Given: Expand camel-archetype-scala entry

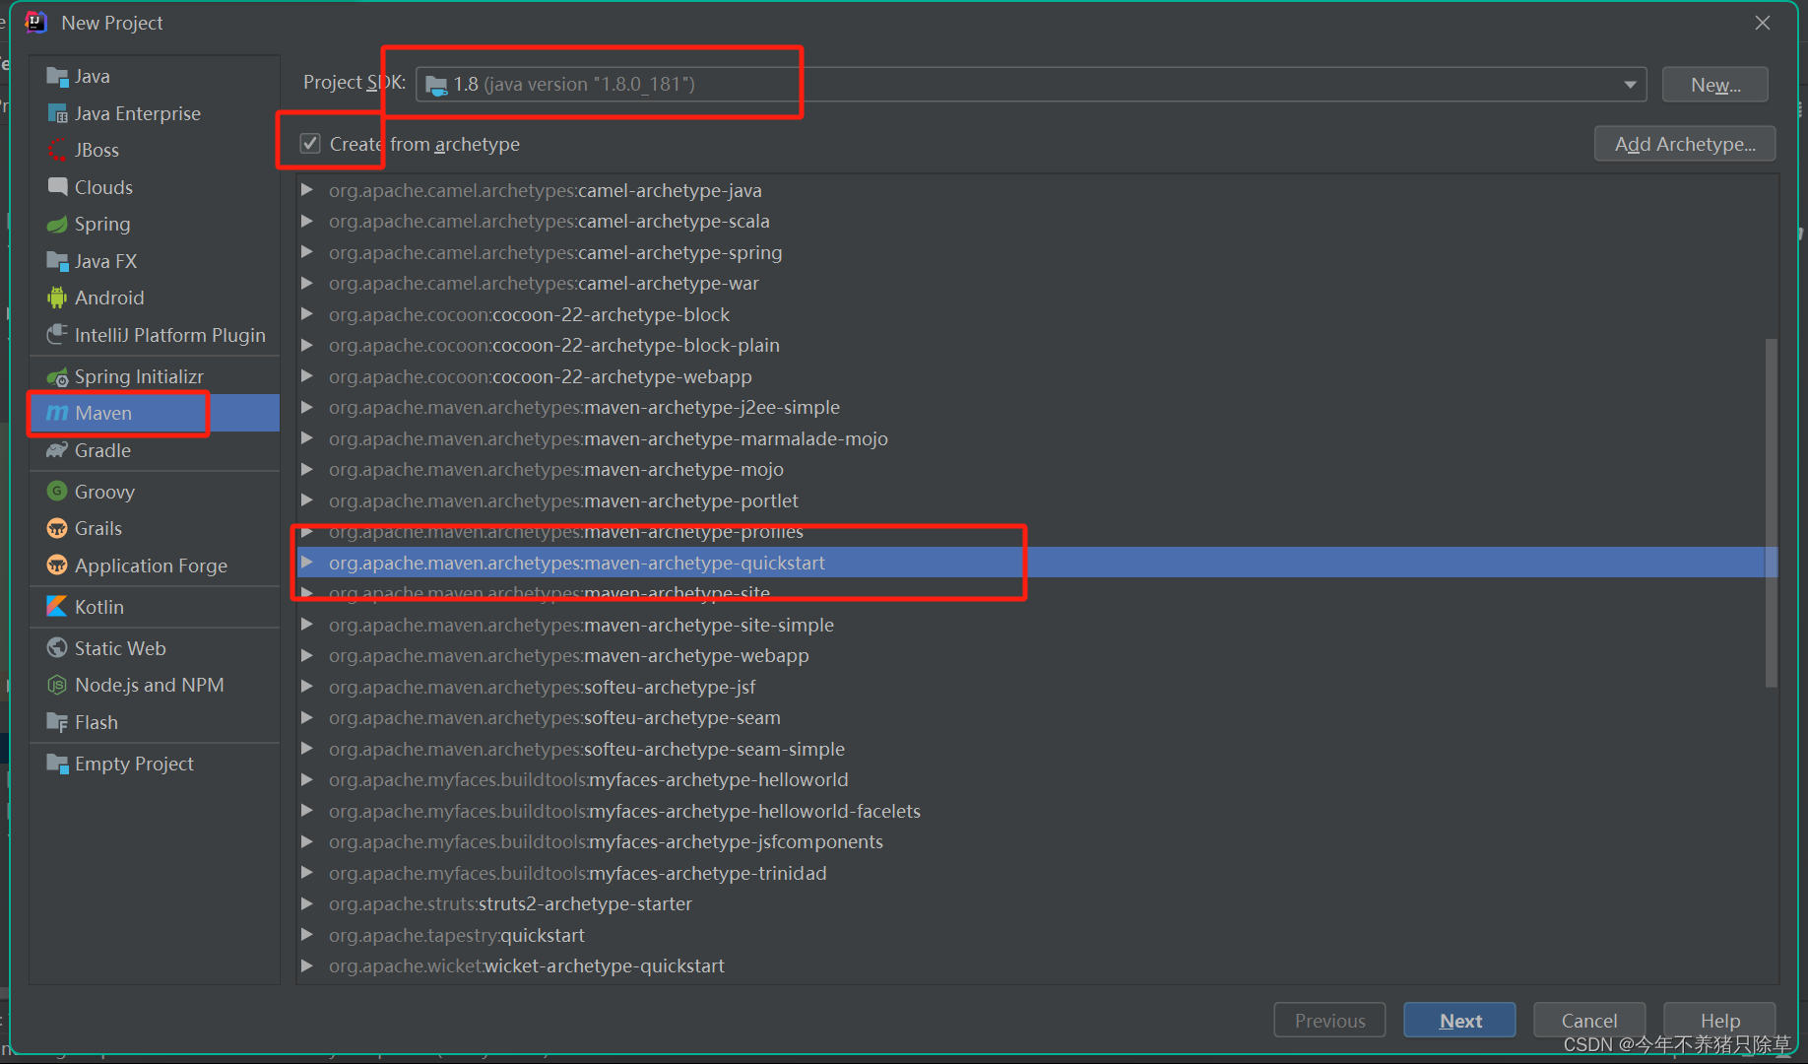Looking at the screenshot, I should click(x=307, y=221).
